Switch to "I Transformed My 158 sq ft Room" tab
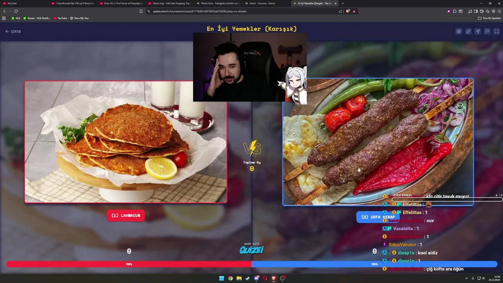The image size is (503, 283). pos(73,3)
